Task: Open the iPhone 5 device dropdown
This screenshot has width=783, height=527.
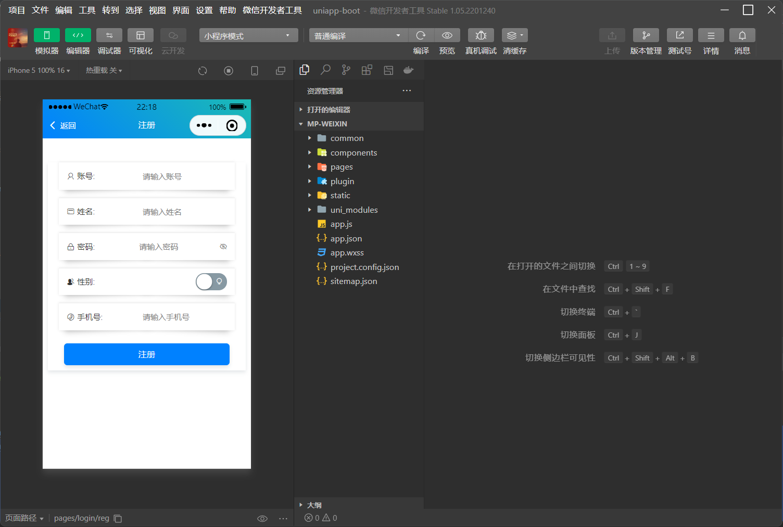Action: coord(39,70)
